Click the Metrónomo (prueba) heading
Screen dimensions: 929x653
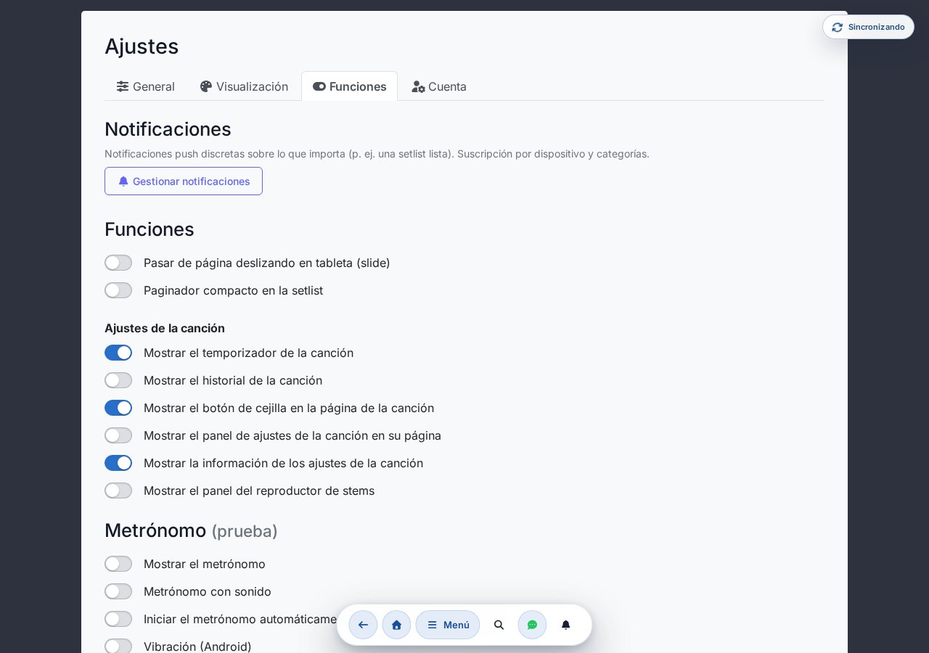pyautogui.click(x=191, y=530)
